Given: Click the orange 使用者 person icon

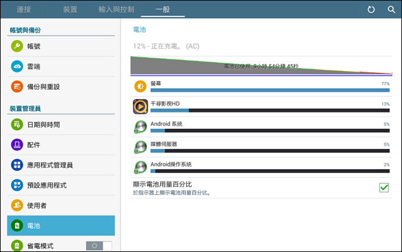Looking at the screenshot, I should tap(17, 205).
